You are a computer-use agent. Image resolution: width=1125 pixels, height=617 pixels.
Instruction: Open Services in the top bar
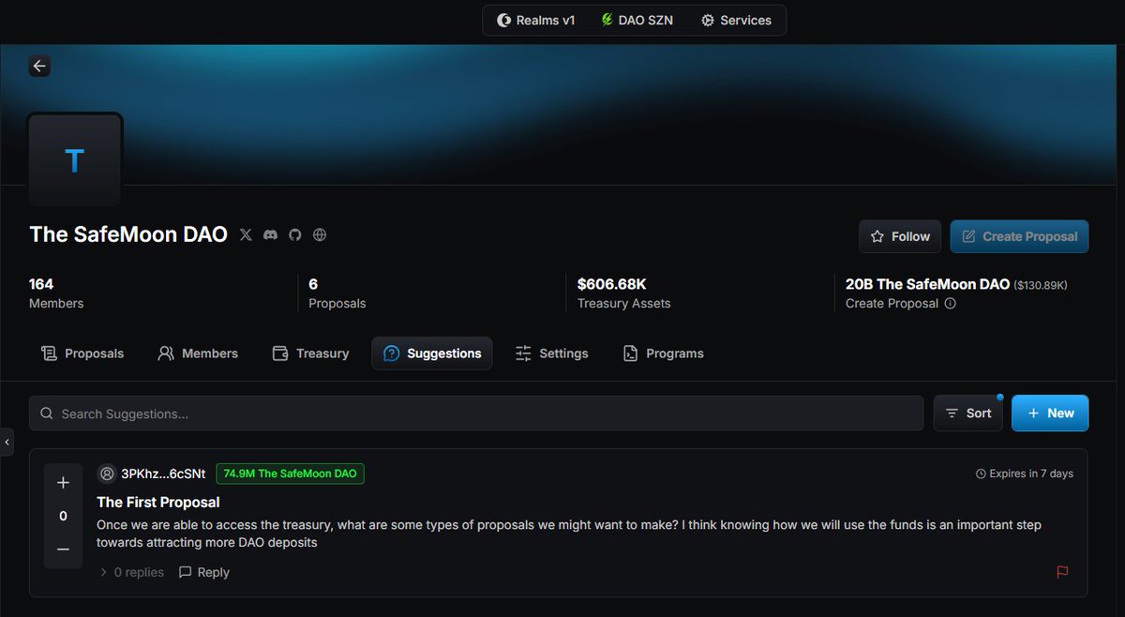(737, 20)
